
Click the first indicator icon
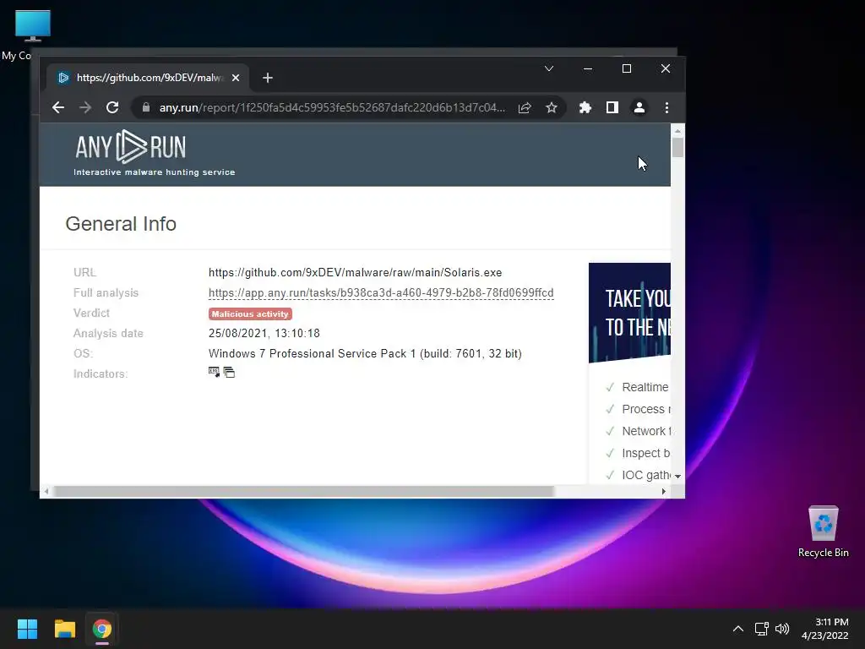(214, 373)
